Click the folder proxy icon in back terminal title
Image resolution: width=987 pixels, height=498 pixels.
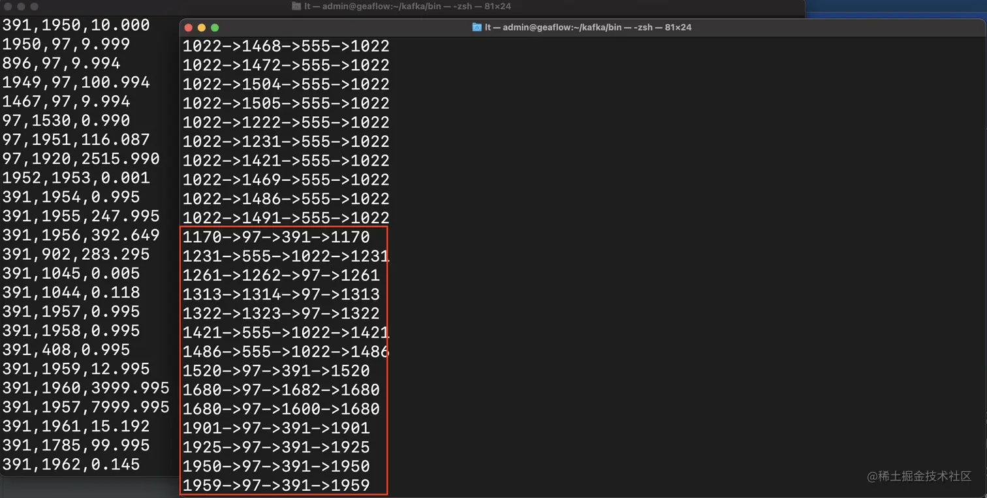(x=296, y=6)
